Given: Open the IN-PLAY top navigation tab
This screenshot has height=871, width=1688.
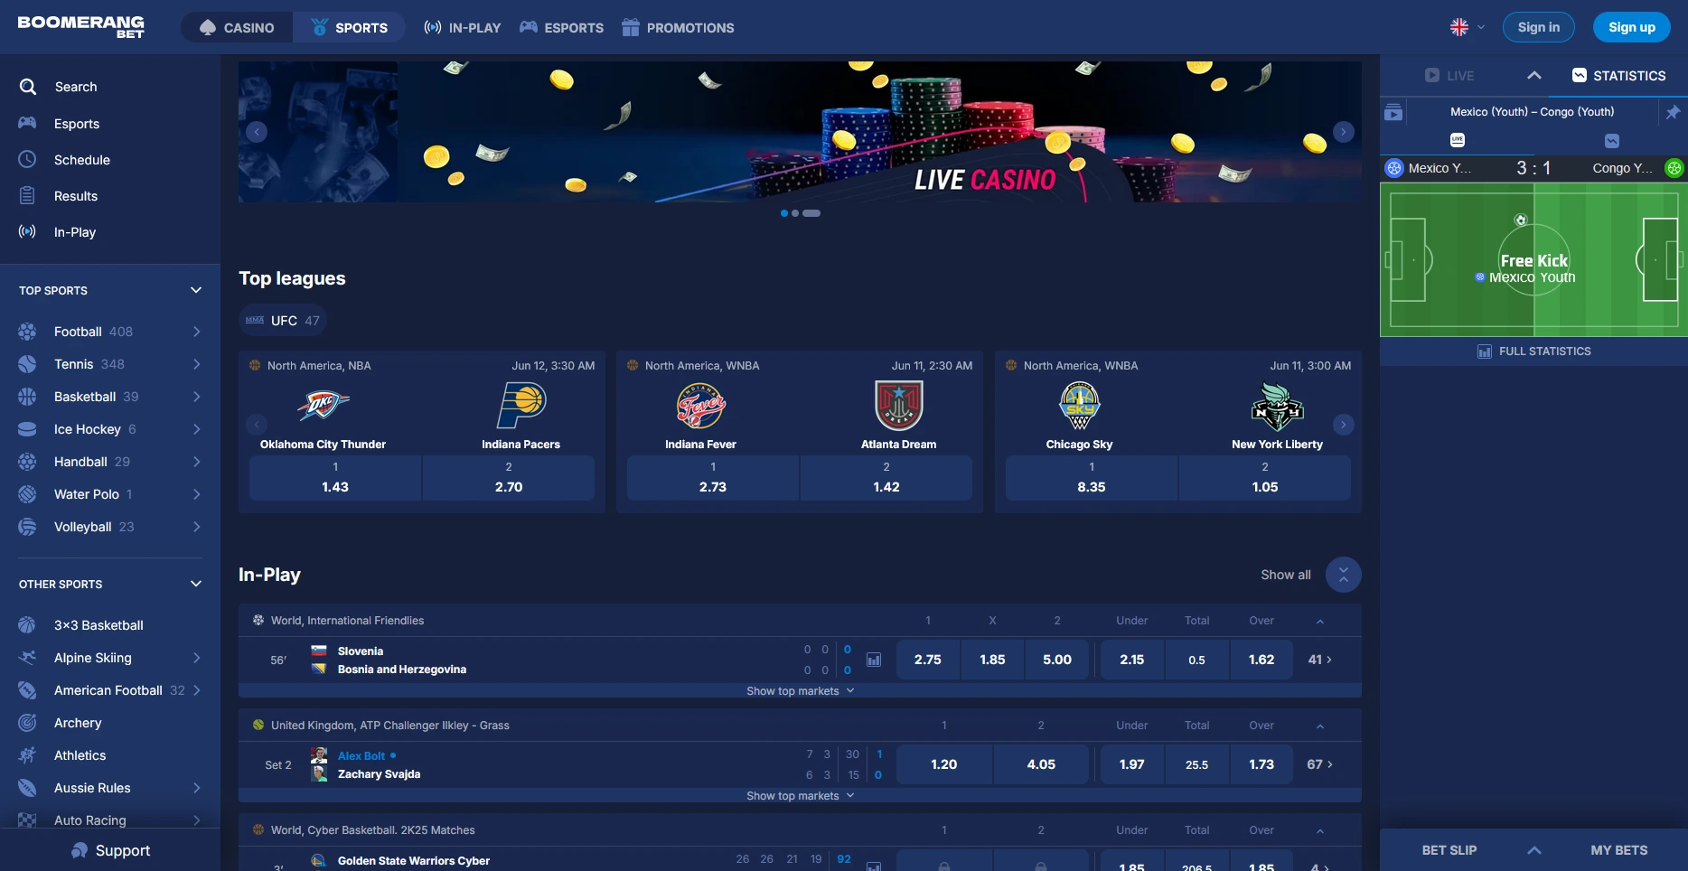Looking at the screenshot, I should click(x=462, y=28).
